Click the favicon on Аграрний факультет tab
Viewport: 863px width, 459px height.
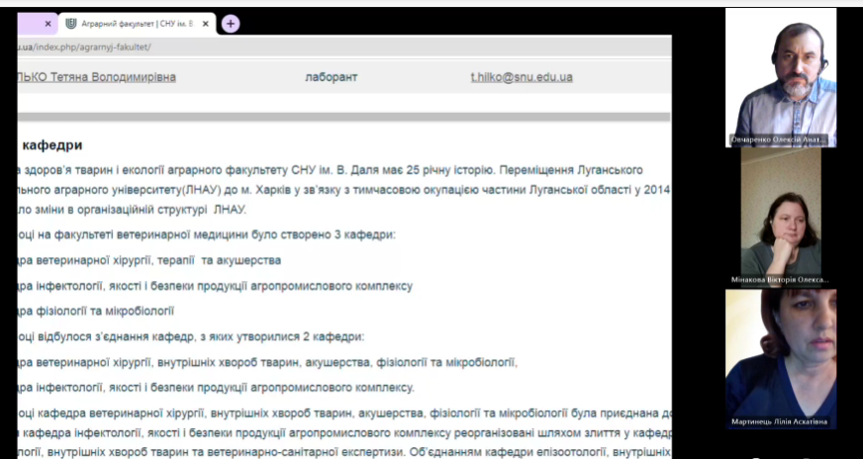pos(70,24)
